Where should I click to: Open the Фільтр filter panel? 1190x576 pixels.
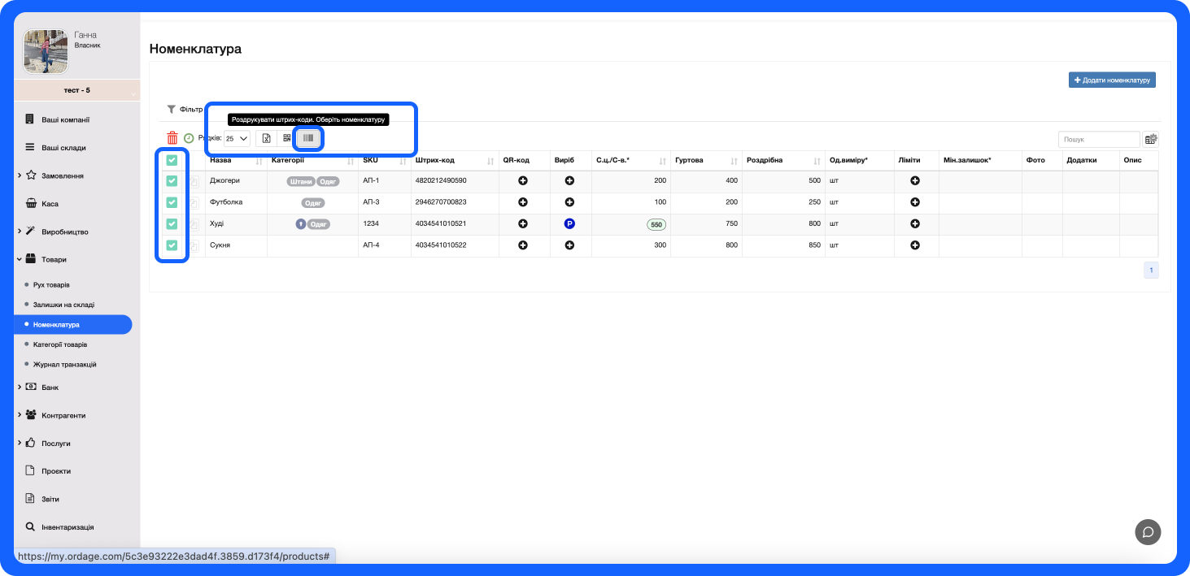point(185,109)
